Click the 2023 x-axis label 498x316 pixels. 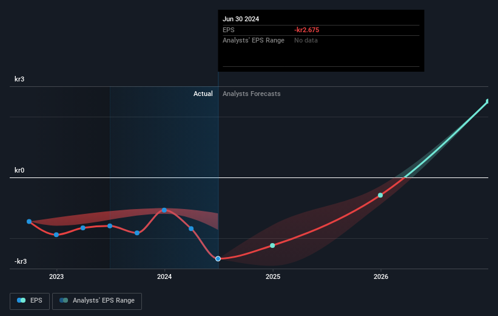point(56,277)
